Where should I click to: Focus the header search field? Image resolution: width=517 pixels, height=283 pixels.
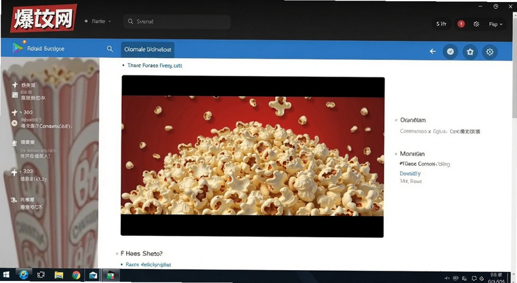tap(177, 21)
